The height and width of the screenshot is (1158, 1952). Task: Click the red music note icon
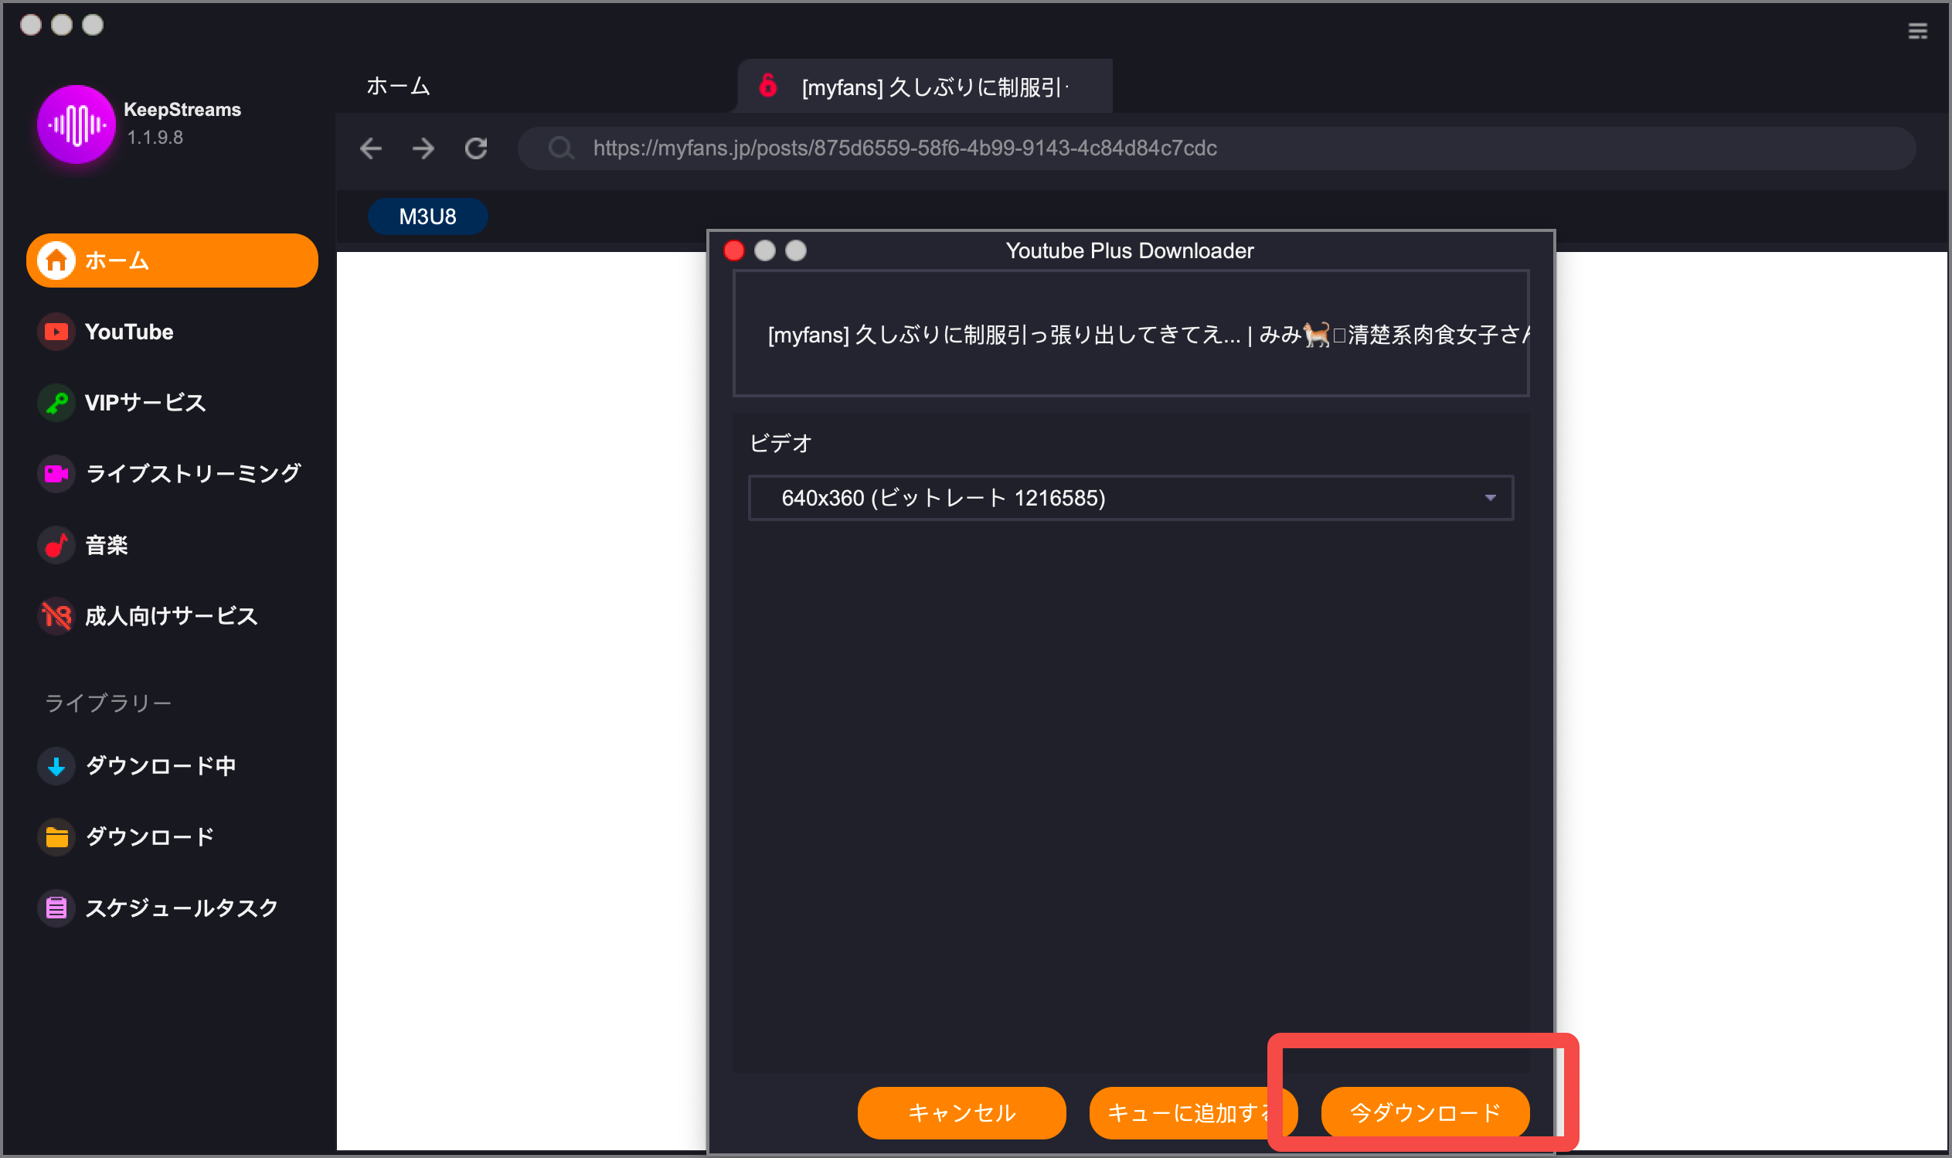[56, 545]
